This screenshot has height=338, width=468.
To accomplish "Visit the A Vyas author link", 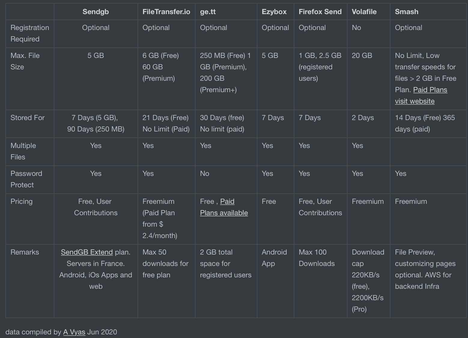I will pos(74,332).
